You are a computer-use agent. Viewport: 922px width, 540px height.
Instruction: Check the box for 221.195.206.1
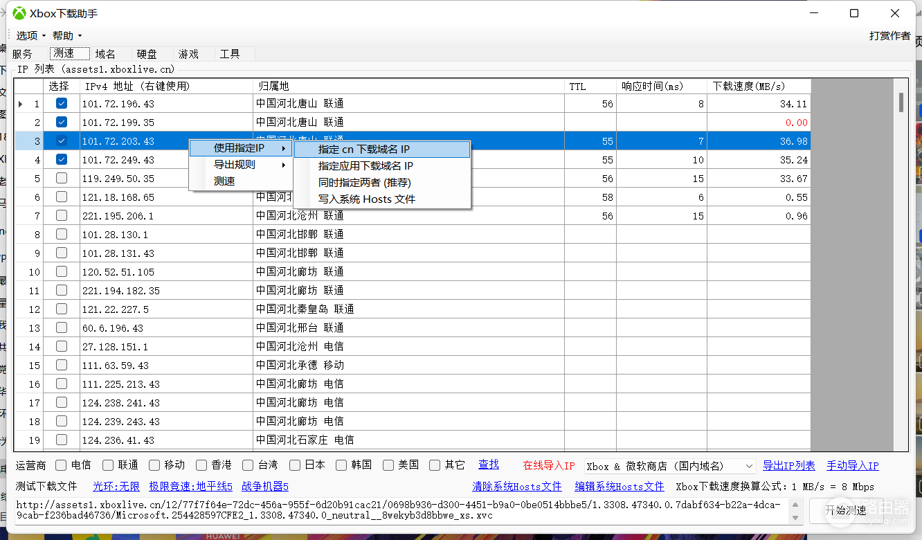click(x=62, y=215)
